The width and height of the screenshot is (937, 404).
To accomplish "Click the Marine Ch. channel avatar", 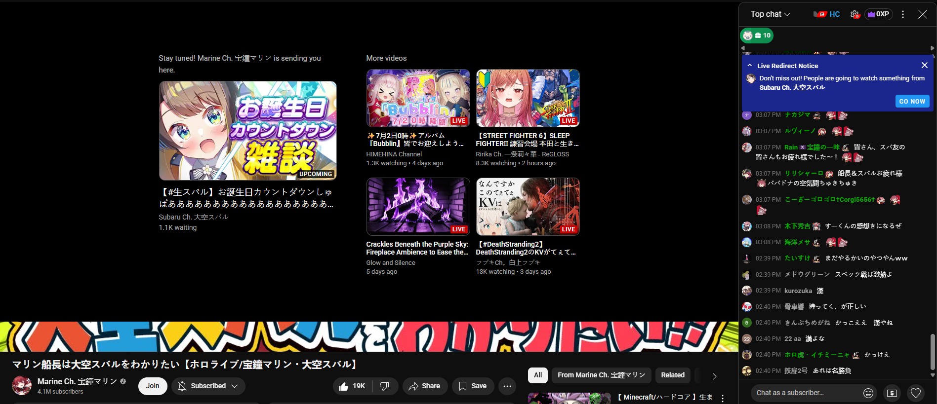I will (x=22, y=386).
